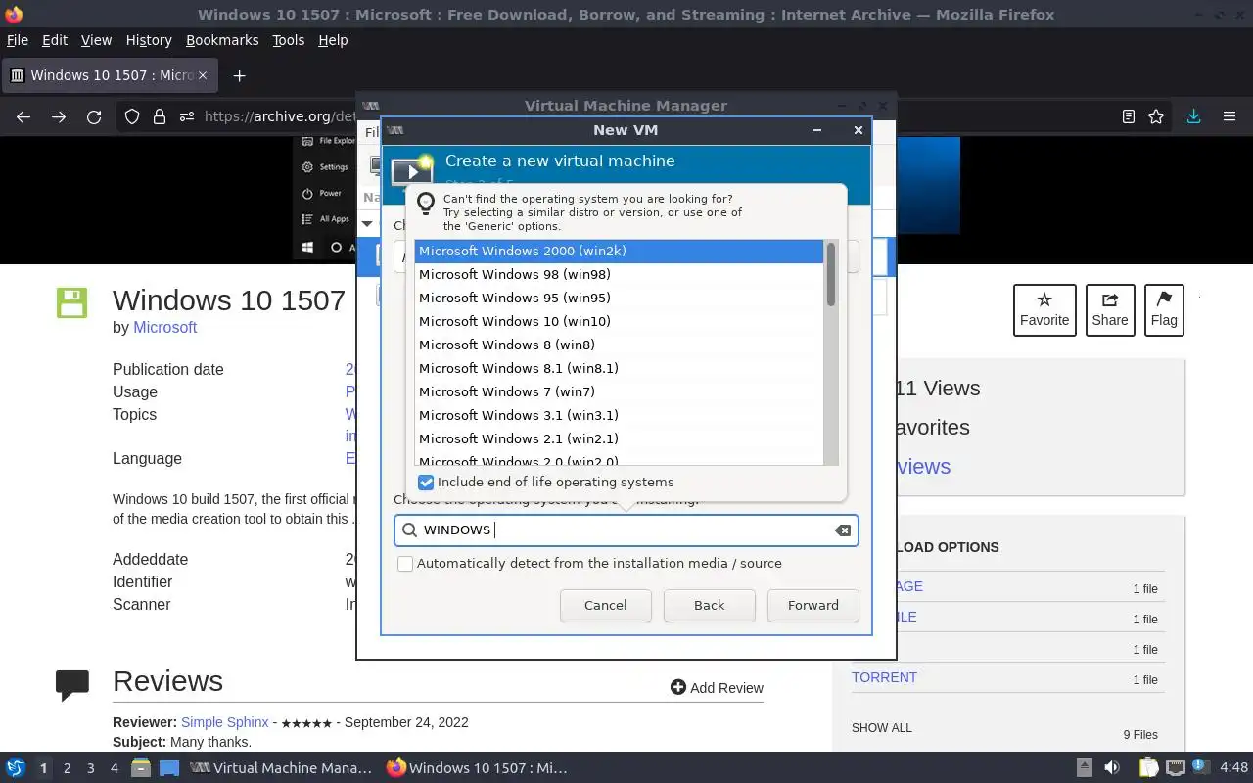Enable automatically detect from installation media
Image resolution: width=1253 pixels, height=783 pixels.
click(405, 564)
